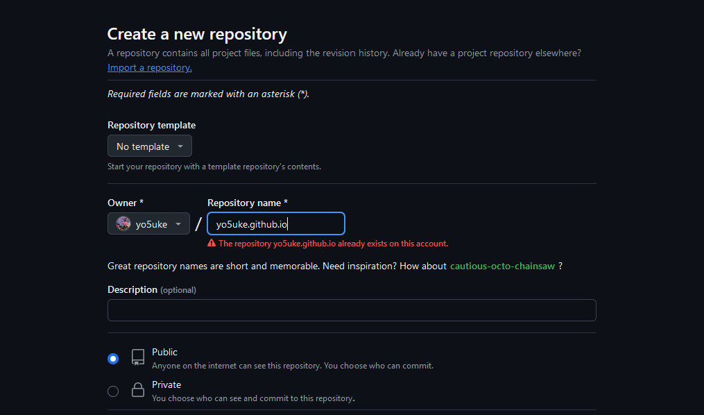This screenshot has width=704, height=415.
Task: Click the repository already exists error message
Action: tap(333, 244)
